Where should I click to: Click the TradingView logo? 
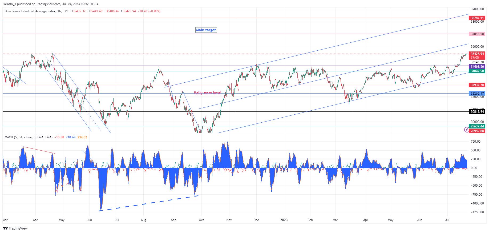15,228
